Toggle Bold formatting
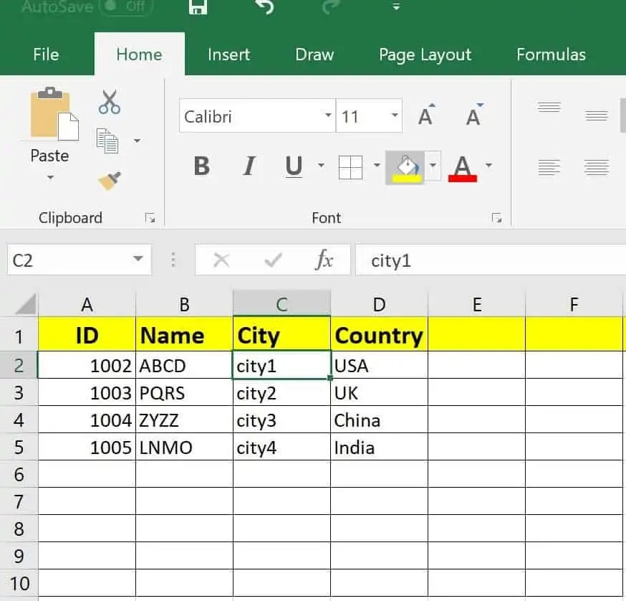The width and height of the screenshot is (626, 601). coord(201,166)
